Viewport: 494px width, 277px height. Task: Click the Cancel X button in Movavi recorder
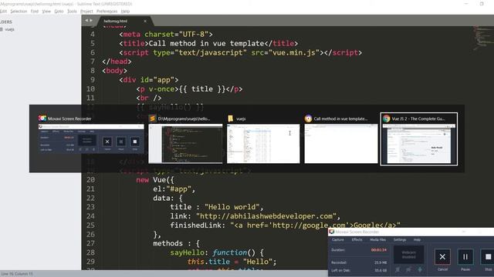[442, 257]
